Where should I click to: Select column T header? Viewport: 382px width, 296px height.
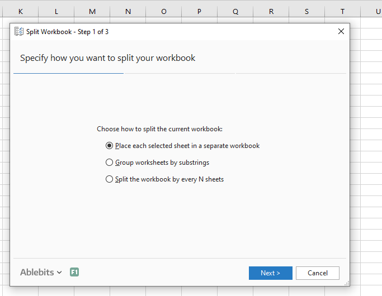tap(342, 11)
